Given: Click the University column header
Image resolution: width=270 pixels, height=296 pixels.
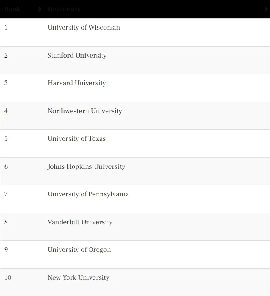Looking at the screenshot, I should tap(64, 9).
